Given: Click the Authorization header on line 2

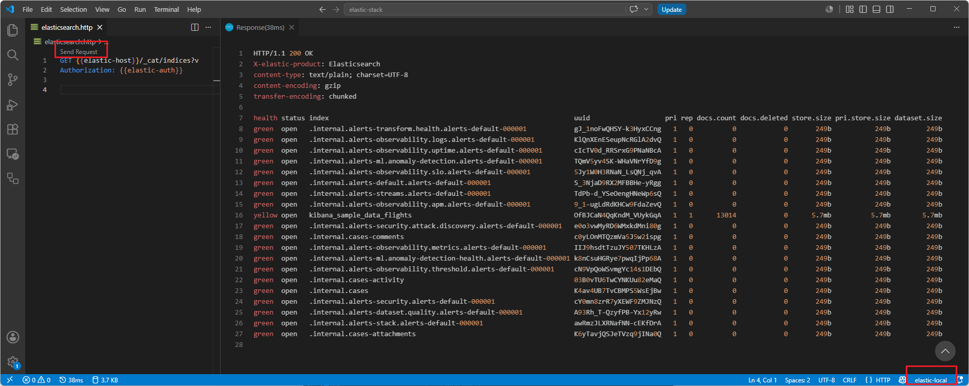Looking at the screenshot, I should (x=87, y=70).
